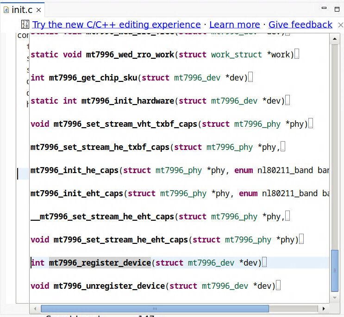
Task: Click function mt7996_init_eht_caps
Action: click(77, 193)
